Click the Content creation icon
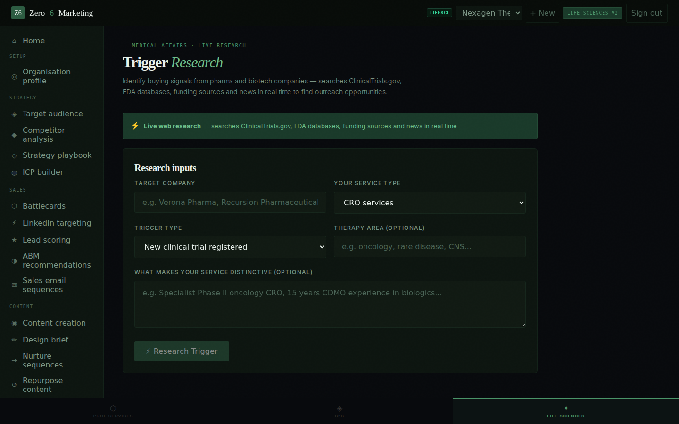This screenshot has height=424, width=679. [14, 323]
